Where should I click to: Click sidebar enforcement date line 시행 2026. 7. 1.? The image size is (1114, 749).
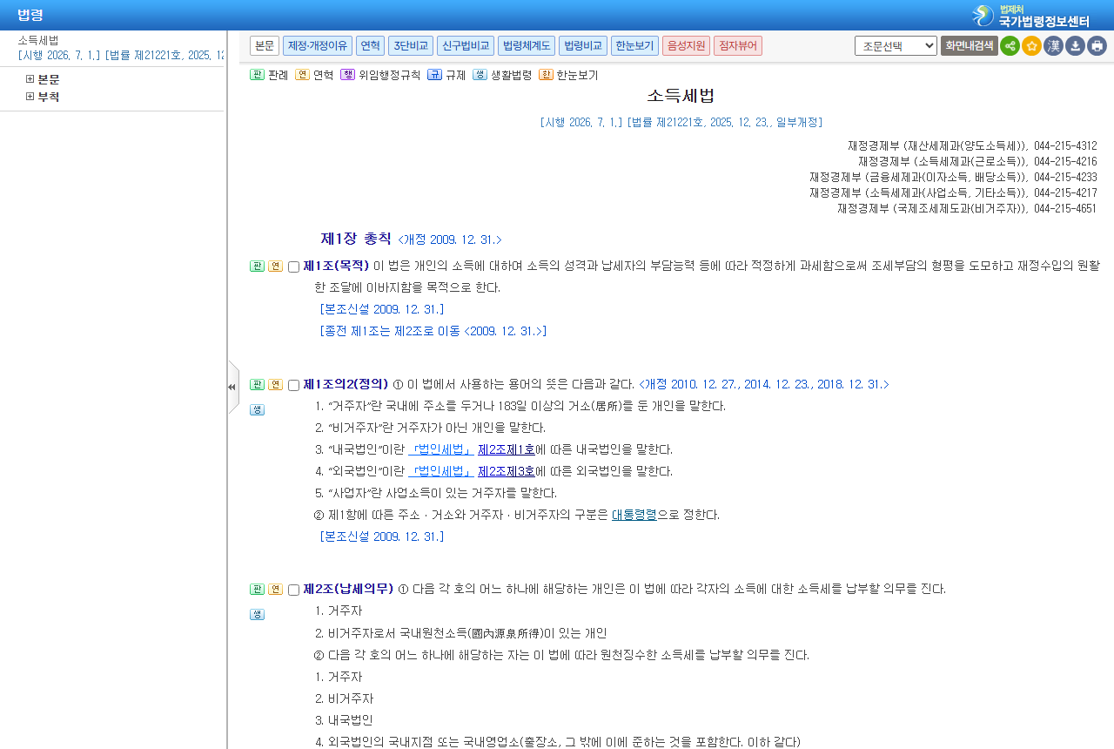click(121, 55)
